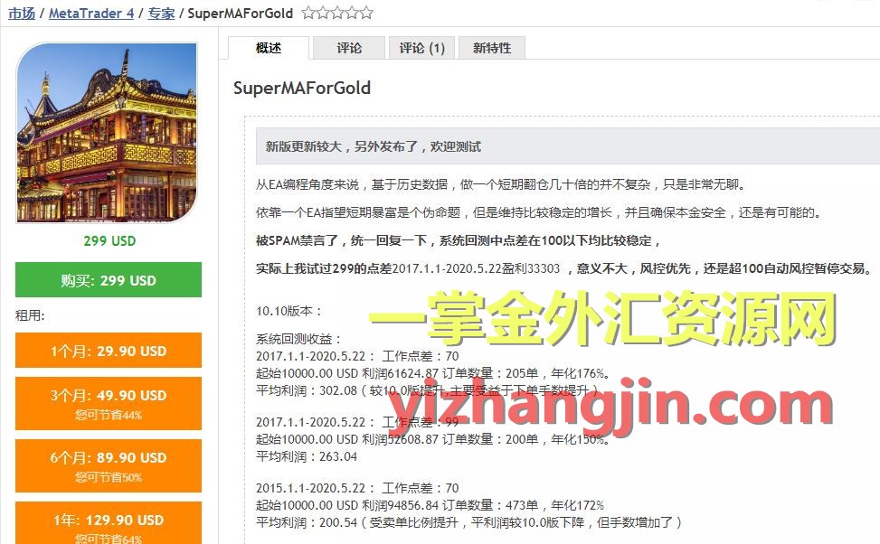This screenshot has height=544, width=880.
Task: Rate product with third star
Action: tap(337, 13)
